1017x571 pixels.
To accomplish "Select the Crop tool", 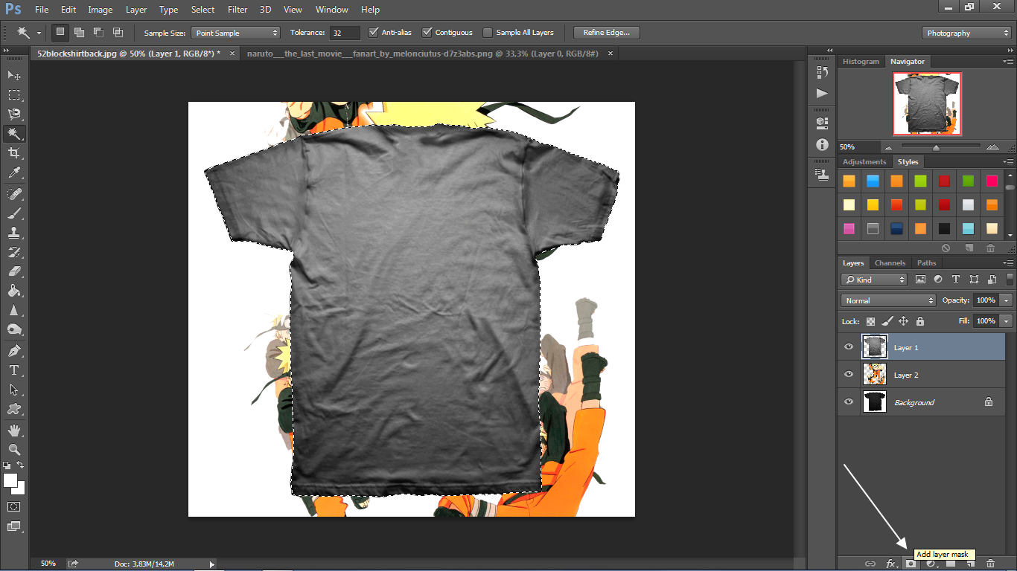I will click(x=14, y=153).
